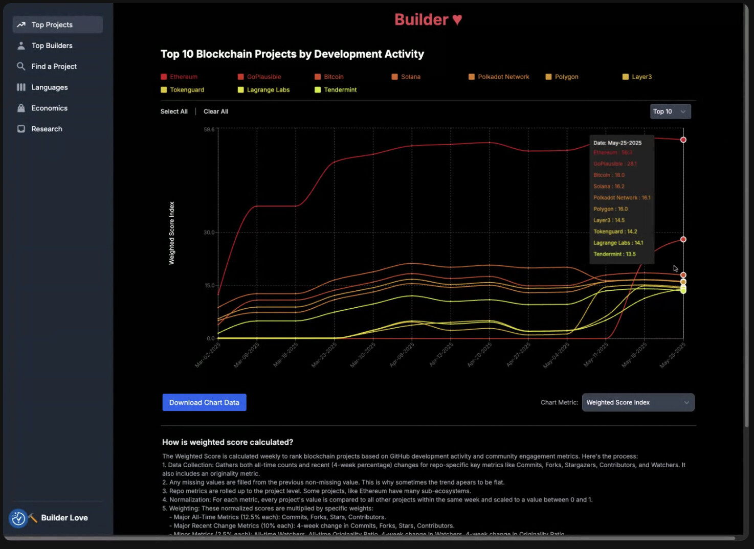Toggle the Tendermint legend series
Screen dimensions: 754x549
pos(336,89)
